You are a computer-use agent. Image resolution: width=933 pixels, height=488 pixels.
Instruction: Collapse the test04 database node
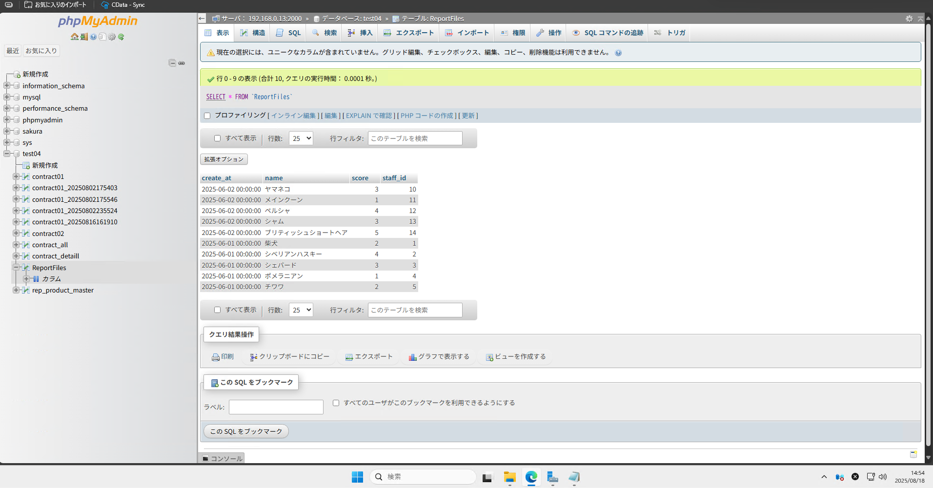(6, 154)
